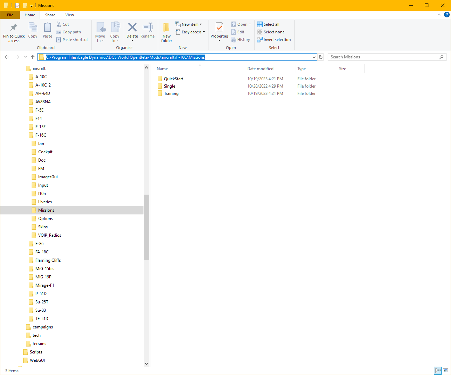Click Invert selection in Select group
This screenshot has width=451, height=375.
[x=274, y=40]
